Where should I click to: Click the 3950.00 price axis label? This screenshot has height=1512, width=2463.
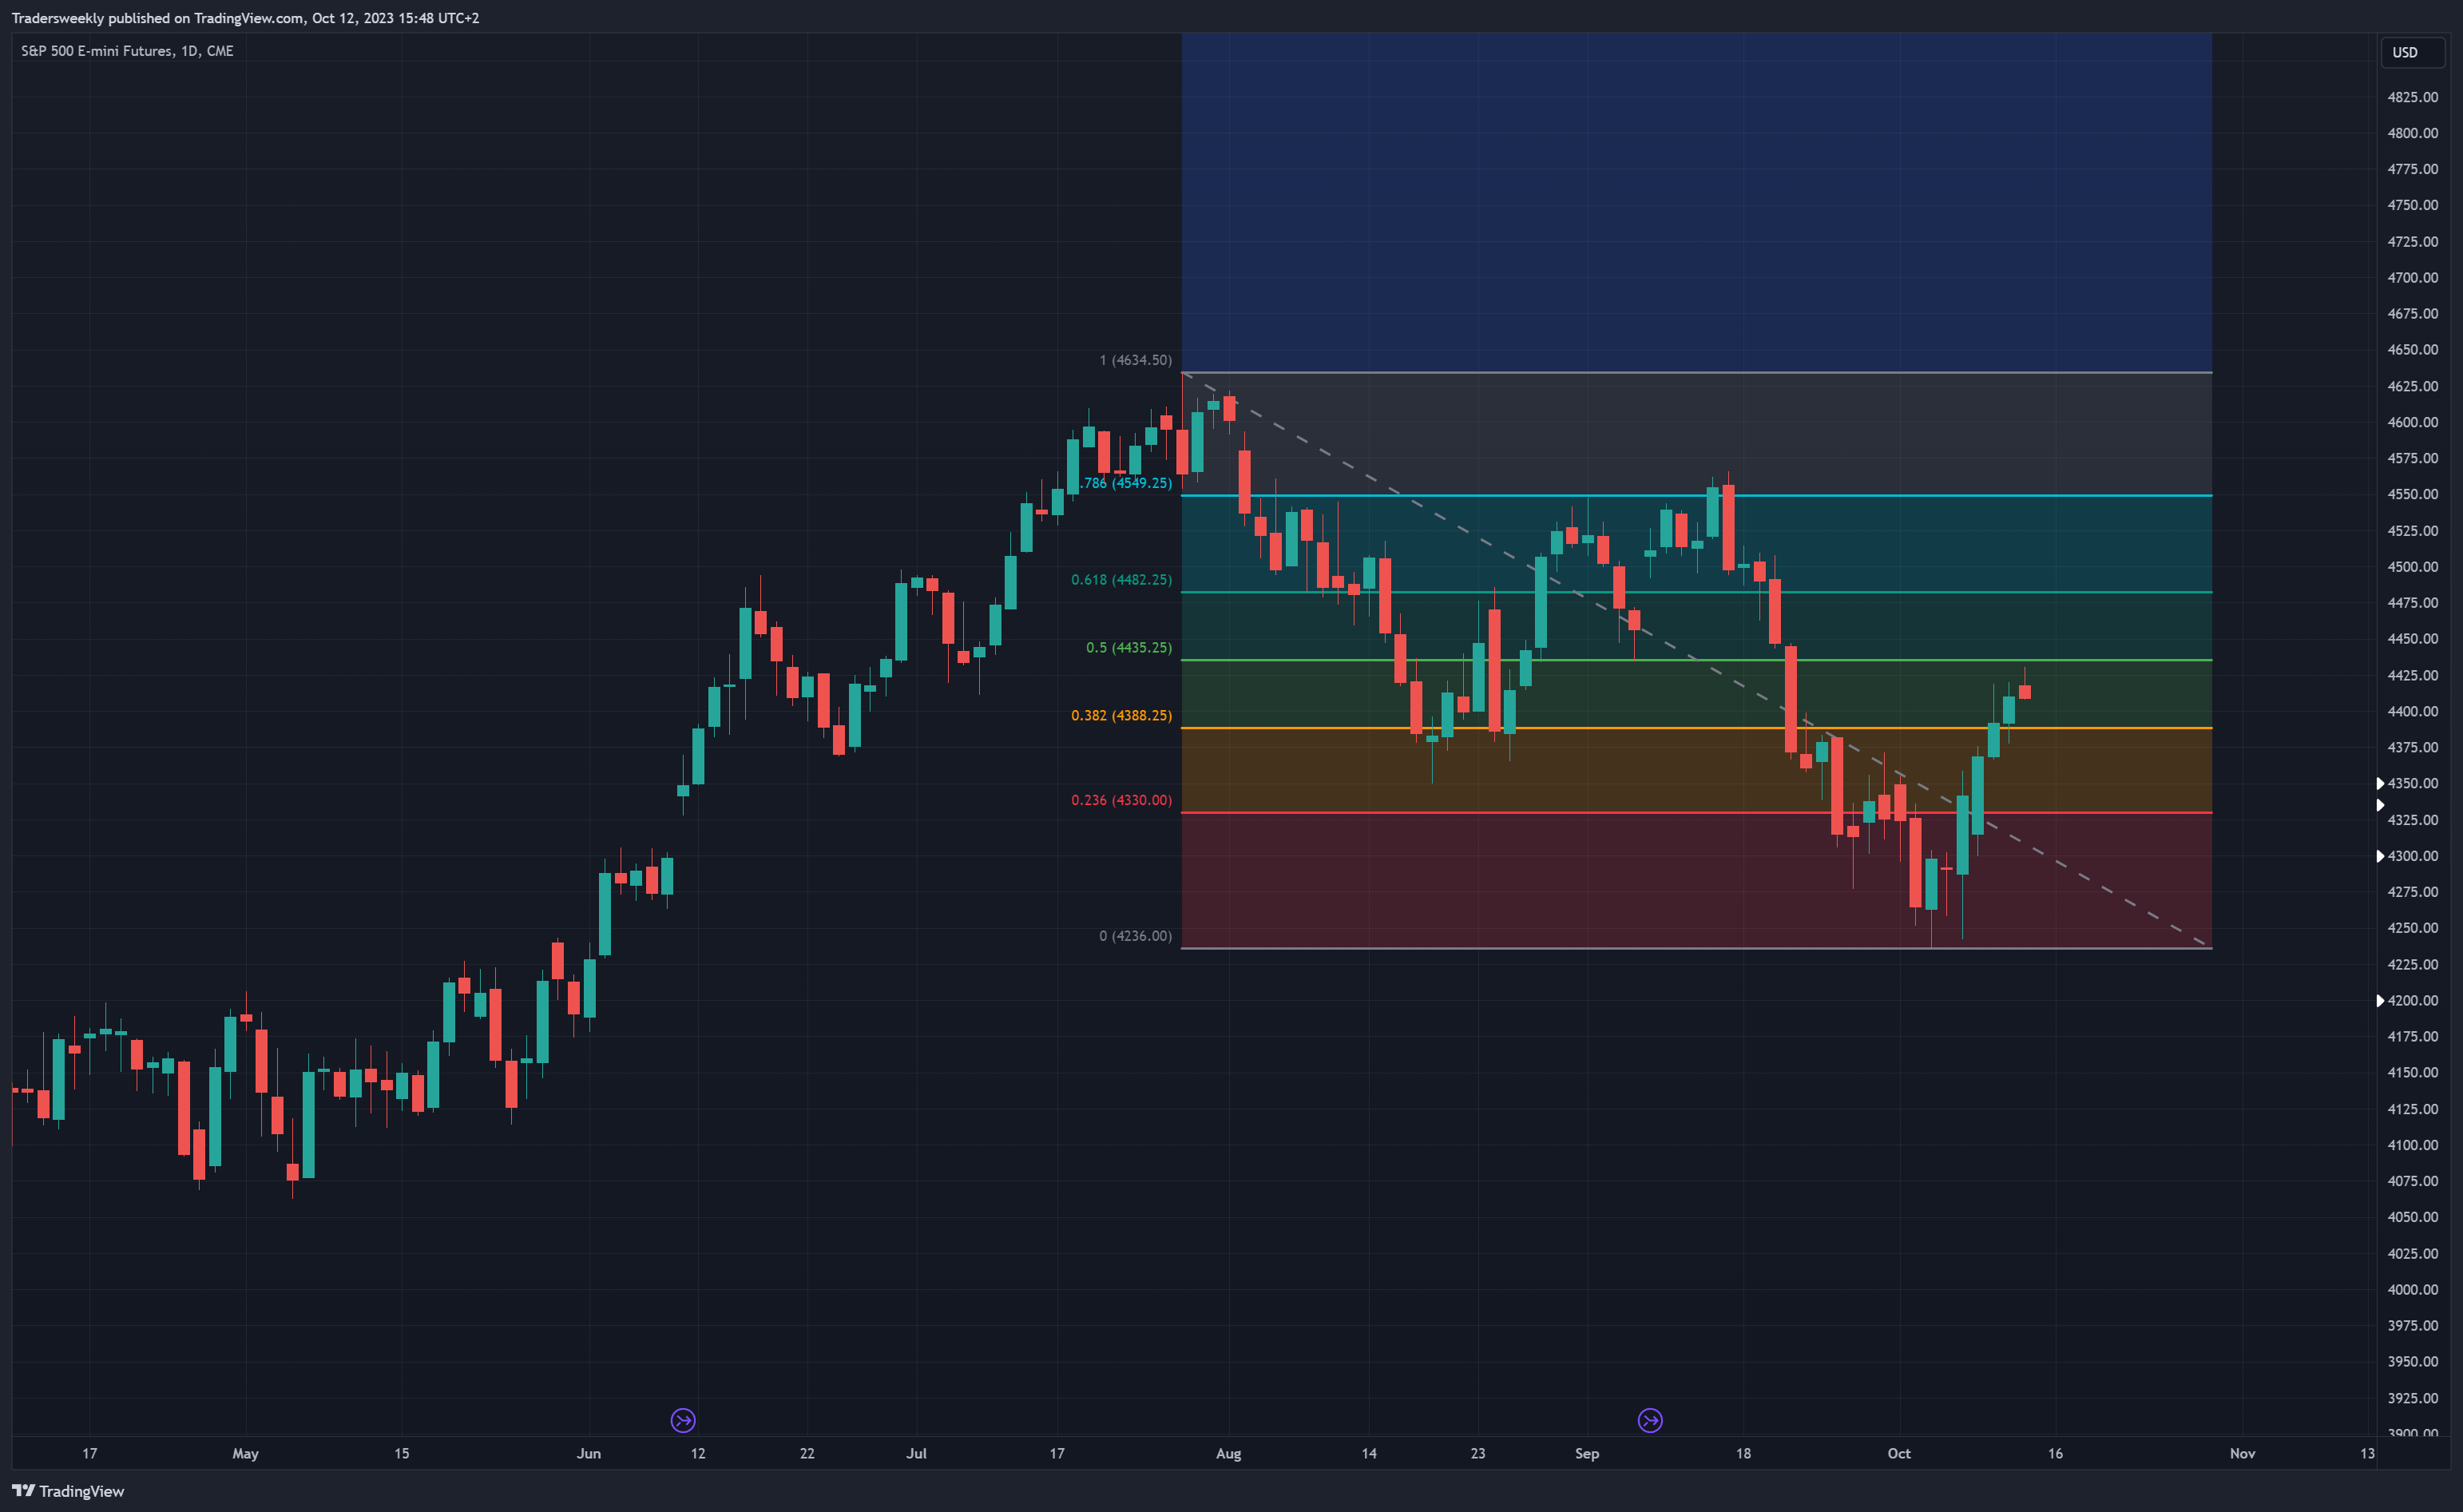pyautogui.click(x=2413, y=1362)
